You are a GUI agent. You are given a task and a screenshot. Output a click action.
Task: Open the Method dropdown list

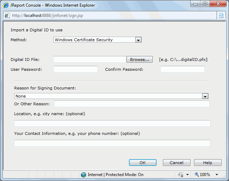(138, 40)
